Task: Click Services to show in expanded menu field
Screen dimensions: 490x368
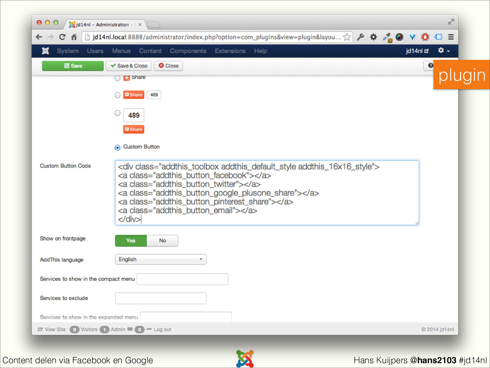Action: coord(186,317)
